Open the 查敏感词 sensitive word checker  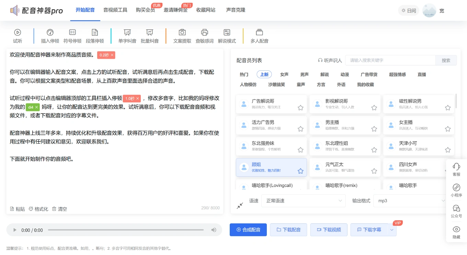pyautogui.click(x=205, y=36)
